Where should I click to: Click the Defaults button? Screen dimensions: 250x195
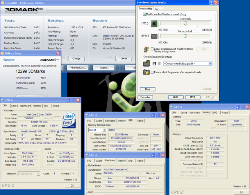207,89
